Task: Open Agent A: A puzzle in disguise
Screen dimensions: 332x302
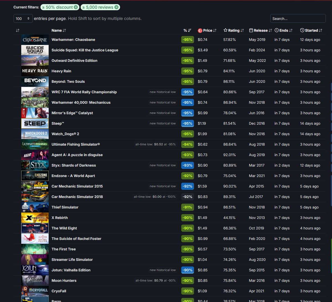Action: point(77,155)
